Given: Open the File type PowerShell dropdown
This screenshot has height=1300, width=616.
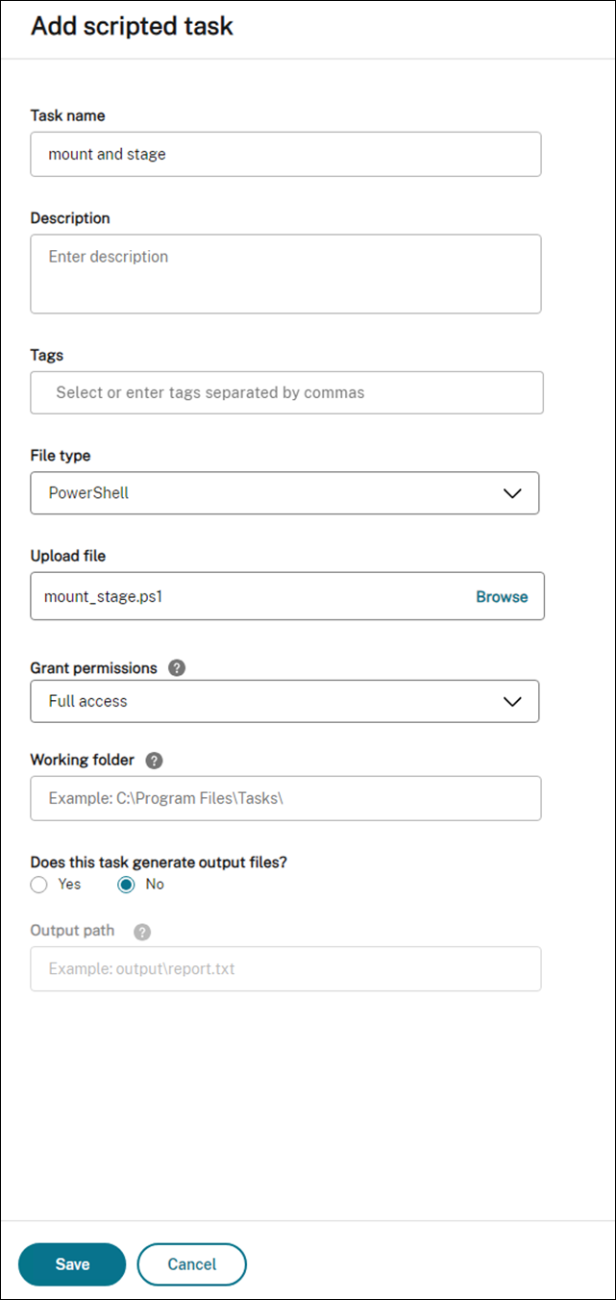Looking at the screenshot, I should click(x=284, y=492).
